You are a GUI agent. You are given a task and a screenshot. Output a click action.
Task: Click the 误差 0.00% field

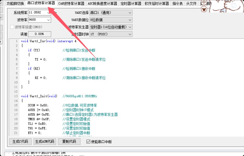click(x=39, y=34)
